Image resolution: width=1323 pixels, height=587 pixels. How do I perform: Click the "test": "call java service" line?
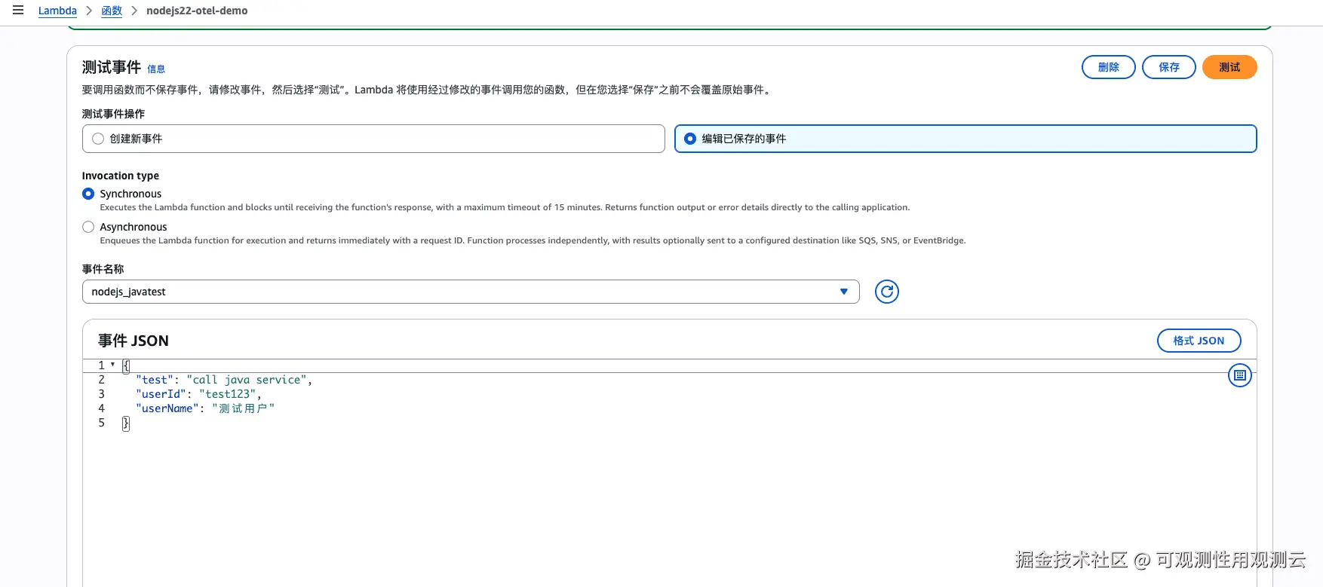pyautogui.click(x=224, y=380)
